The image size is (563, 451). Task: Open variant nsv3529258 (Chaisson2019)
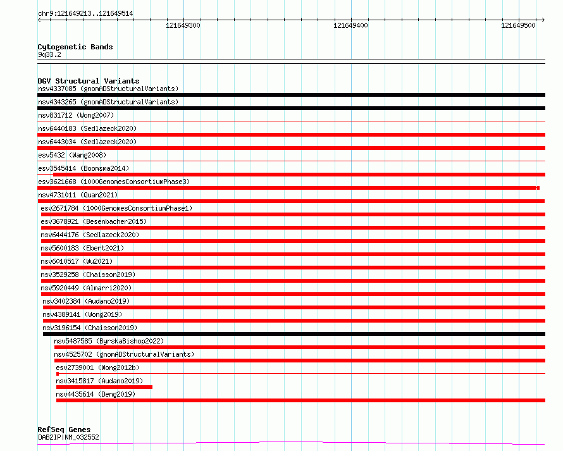point(88,275)
